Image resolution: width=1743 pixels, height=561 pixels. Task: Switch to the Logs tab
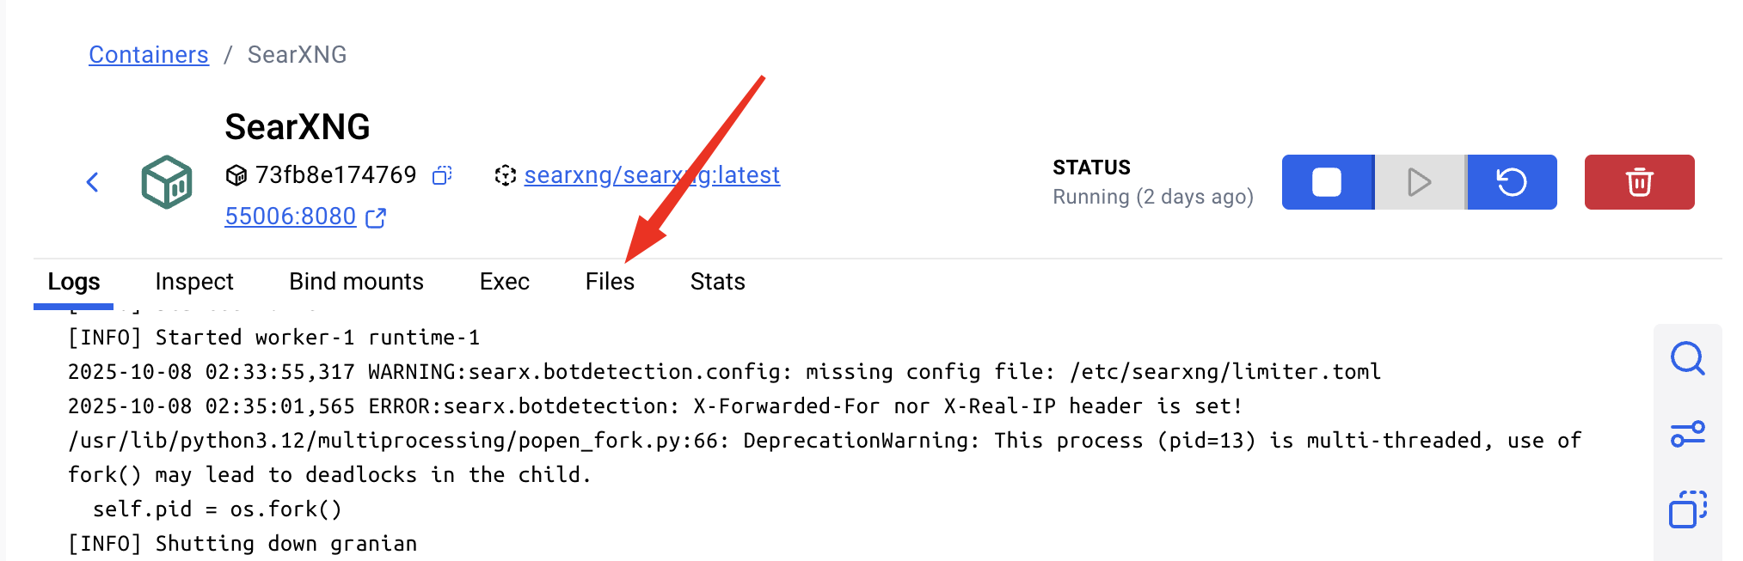click(x=74, y=282)
